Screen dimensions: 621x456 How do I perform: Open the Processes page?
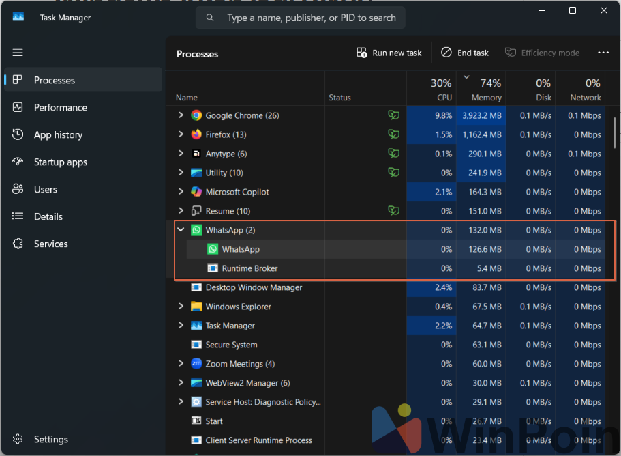(83, 80)
